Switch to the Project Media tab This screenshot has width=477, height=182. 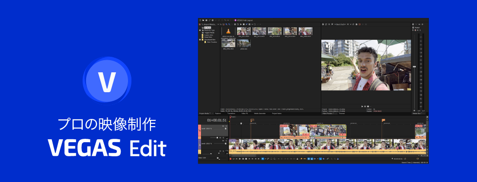(x=204, y=114)
